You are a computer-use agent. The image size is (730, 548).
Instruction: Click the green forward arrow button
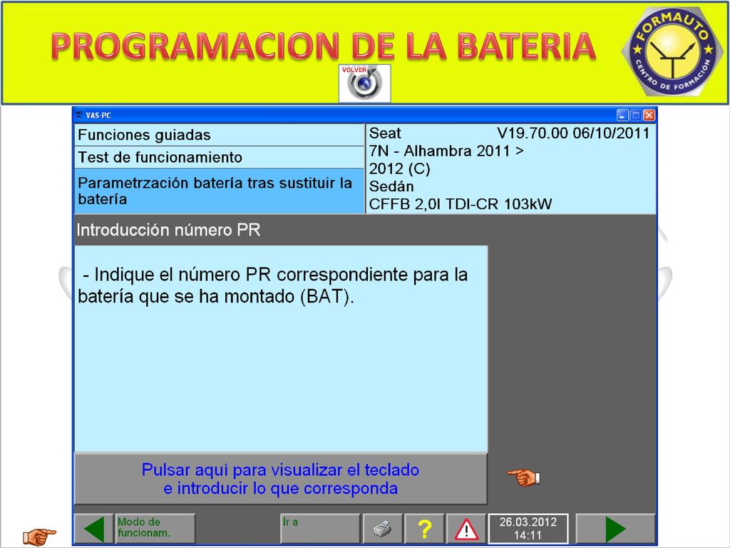(x=615, y=529)
